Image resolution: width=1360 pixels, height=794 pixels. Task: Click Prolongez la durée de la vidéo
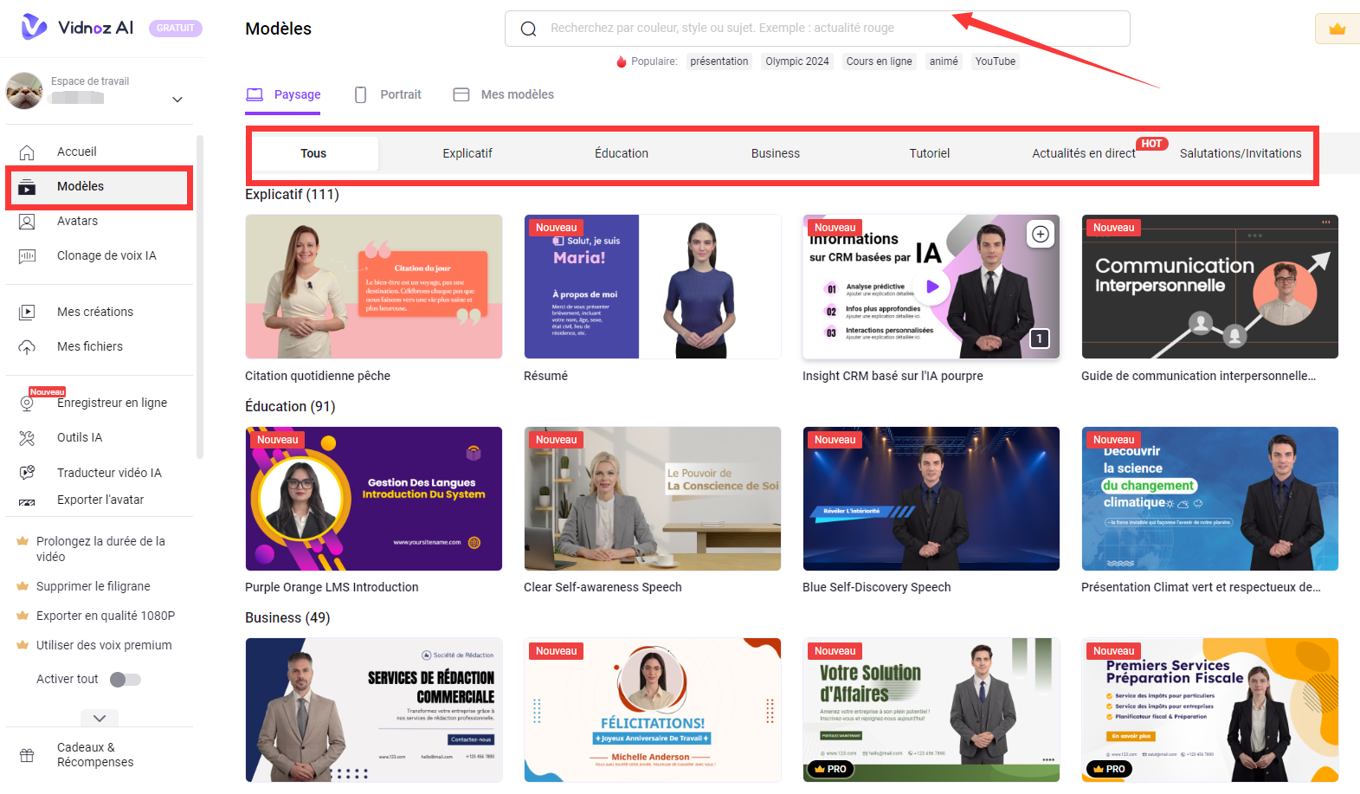coord(100,549)
